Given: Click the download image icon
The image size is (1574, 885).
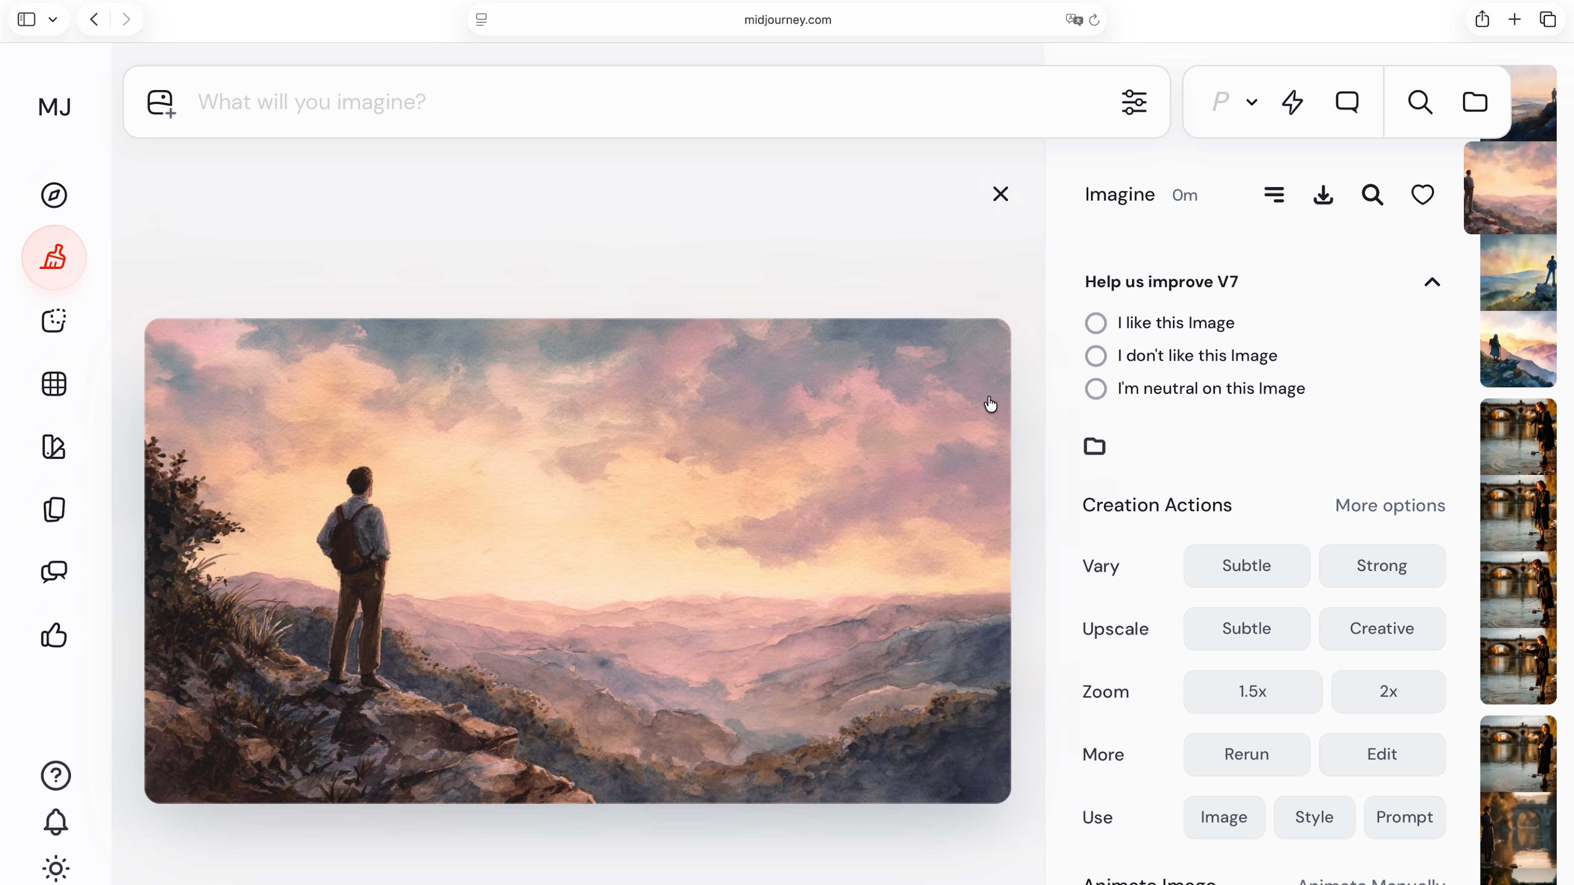Looking at the screenshot, I should [1323, 195].
